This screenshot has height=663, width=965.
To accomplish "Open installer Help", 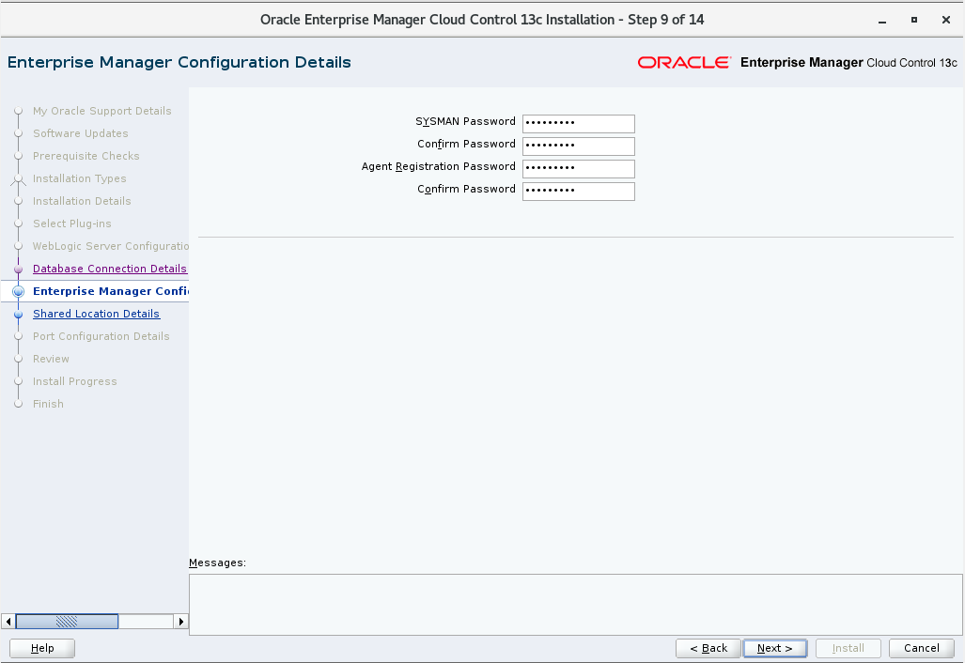I will click(x=42, y=648).
